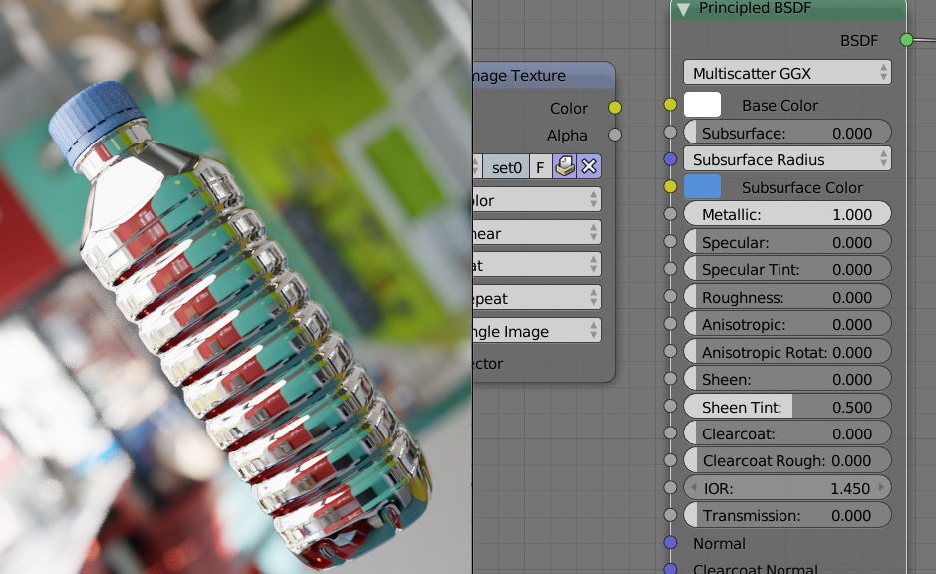
Task: Click the yellow Base Color input socket
Action: tap(670, 105)
